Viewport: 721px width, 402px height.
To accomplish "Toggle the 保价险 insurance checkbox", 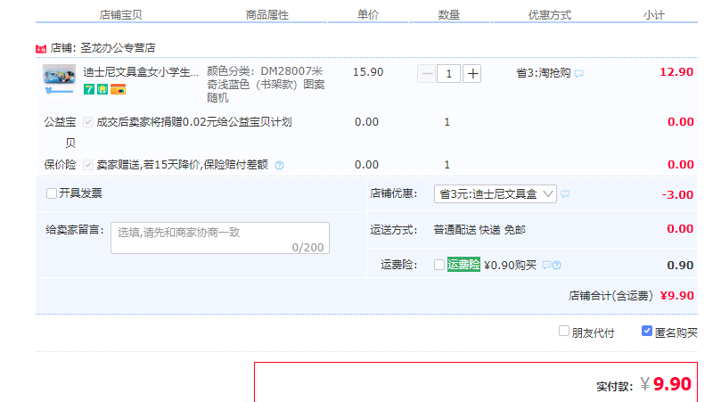I will pyautogui.click(x=88, y=165).
